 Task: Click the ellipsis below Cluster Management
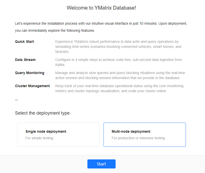[16, 99]
